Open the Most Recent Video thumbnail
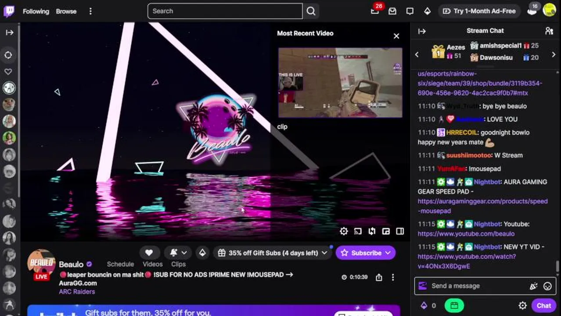 click(340, 83)
